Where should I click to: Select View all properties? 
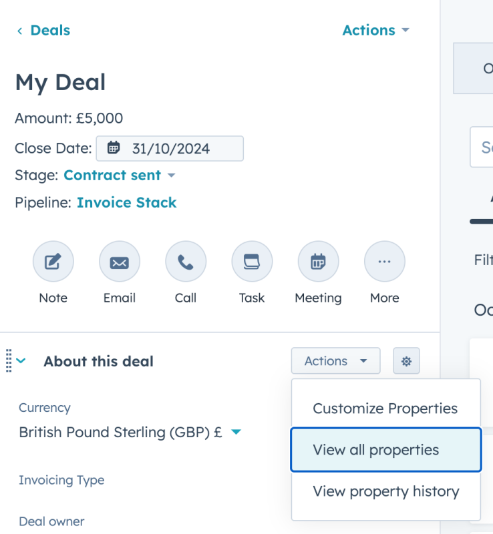(x=385, y=449)
